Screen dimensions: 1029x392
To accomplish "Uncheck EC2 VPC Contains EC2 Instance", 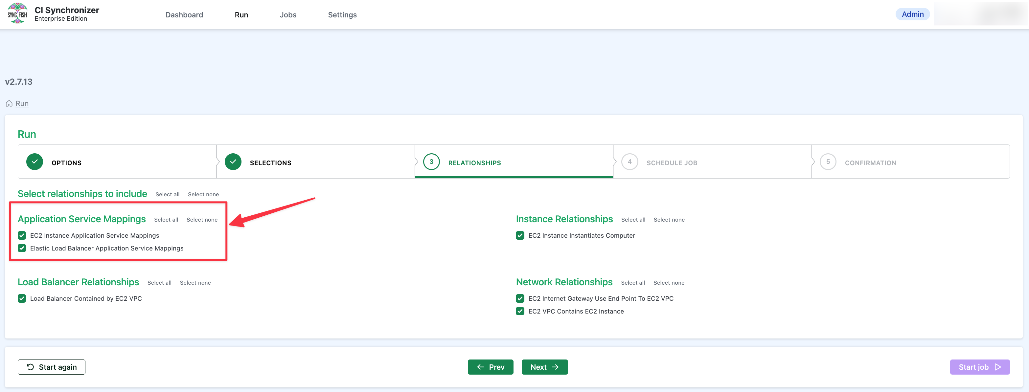I will 520,311.
